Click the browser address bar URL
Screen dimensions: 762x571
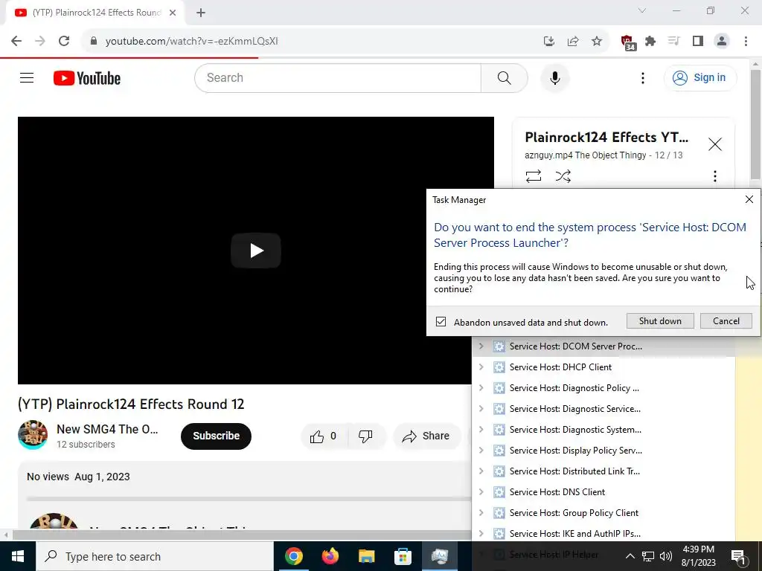[x=191, y=42]
